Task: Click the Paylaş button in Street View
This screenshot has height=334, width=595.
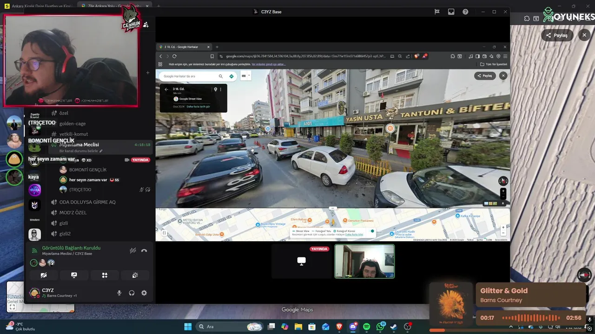Action: pyautogui.click(x=485, y=76)
